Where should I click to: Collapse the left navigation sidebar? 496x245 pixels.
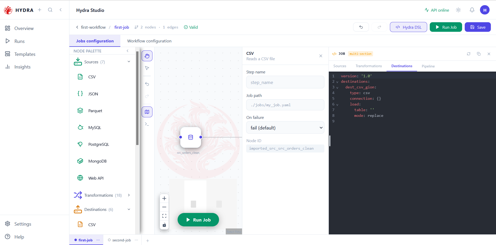(61, 10)
